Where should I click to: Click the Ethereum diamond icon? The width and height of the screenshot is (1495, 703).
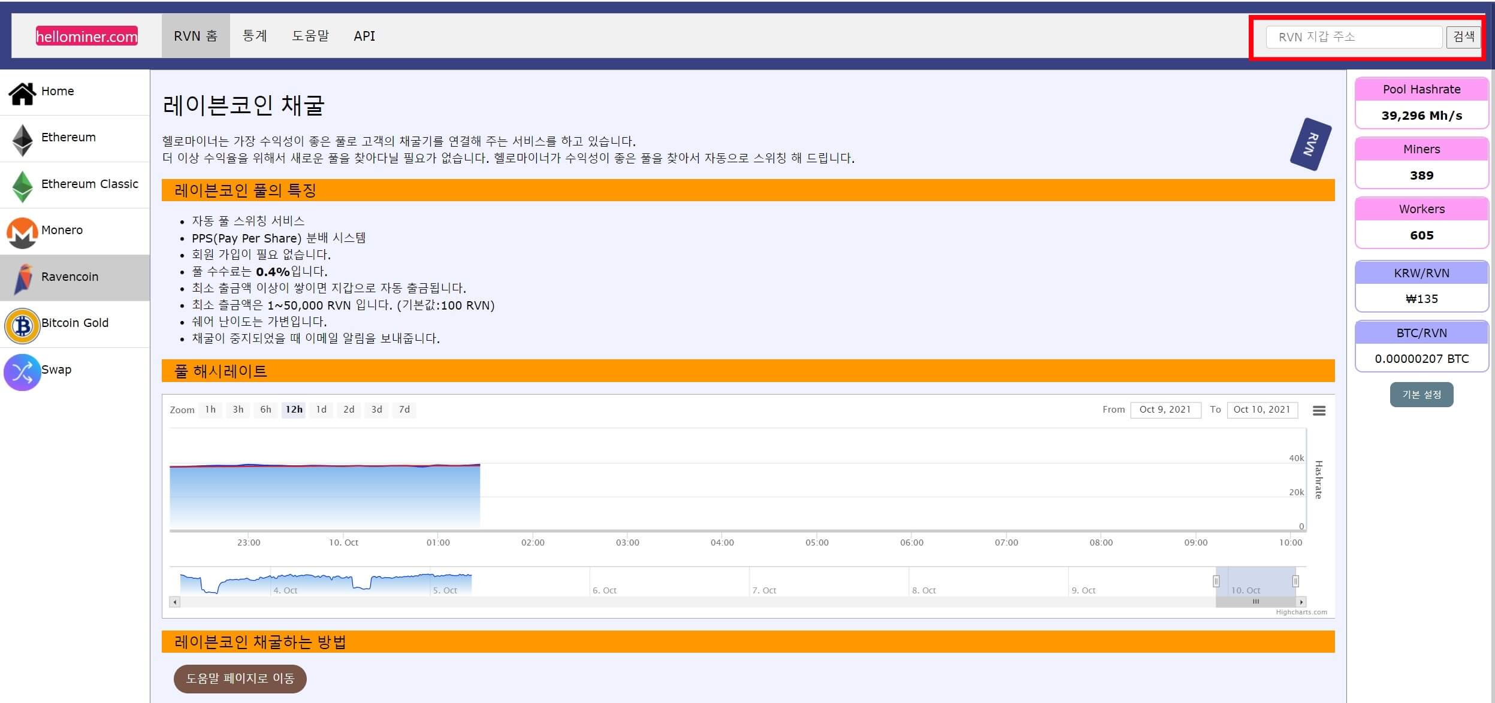tap(23, 140)
